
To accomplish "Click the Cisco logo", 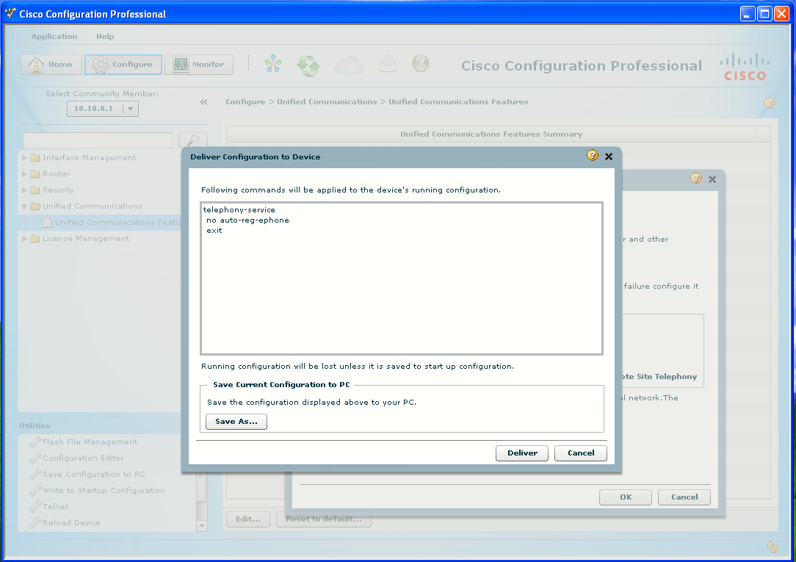I will (x=745, y=67).
